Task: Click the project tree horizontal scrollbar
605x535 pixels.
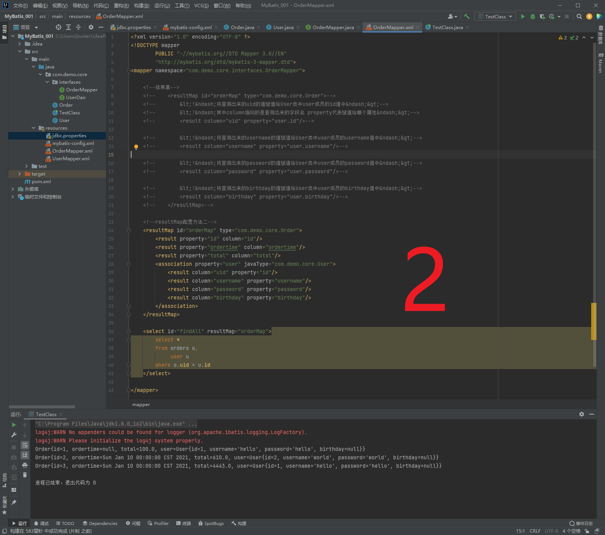Action: pyautogui.click(x=42, y=407)
